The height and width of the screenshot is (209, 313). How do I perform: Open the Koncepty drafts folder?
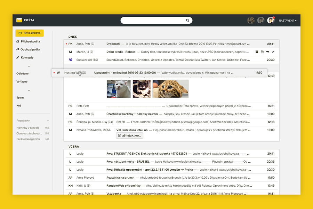27,57
